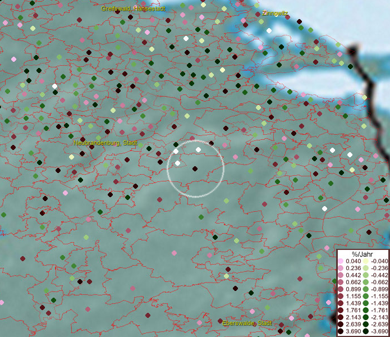This screenshot has width=390, height=337.
Task: Click the legend value -1.155
Action: point(379,296)
